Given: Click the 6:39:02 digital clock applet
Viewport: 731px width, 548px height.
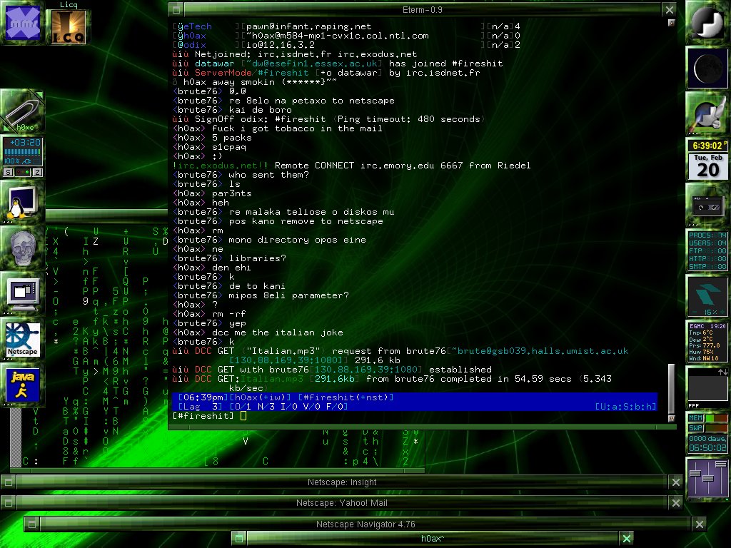Looking at the screenshot, I should tap(707, 146).
